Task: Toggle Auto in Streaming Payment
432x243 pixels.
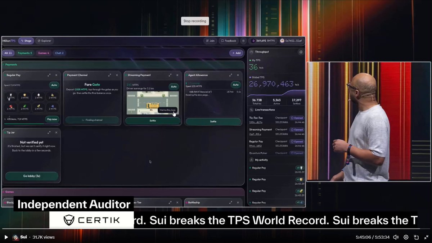Action: (174, 86)
